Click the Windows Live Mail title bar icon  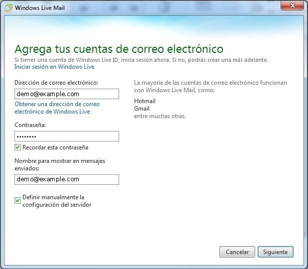pos(8,8)
